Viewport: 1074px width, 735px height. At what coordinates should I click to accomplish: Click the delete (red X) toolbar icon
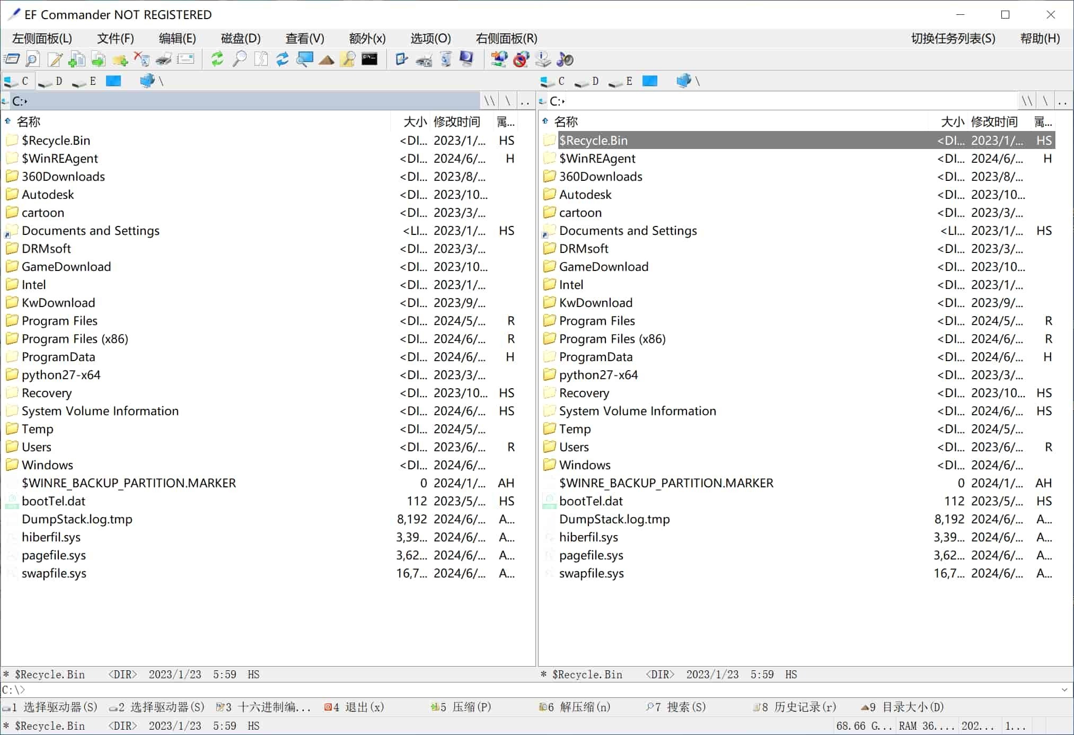(142, 59)
